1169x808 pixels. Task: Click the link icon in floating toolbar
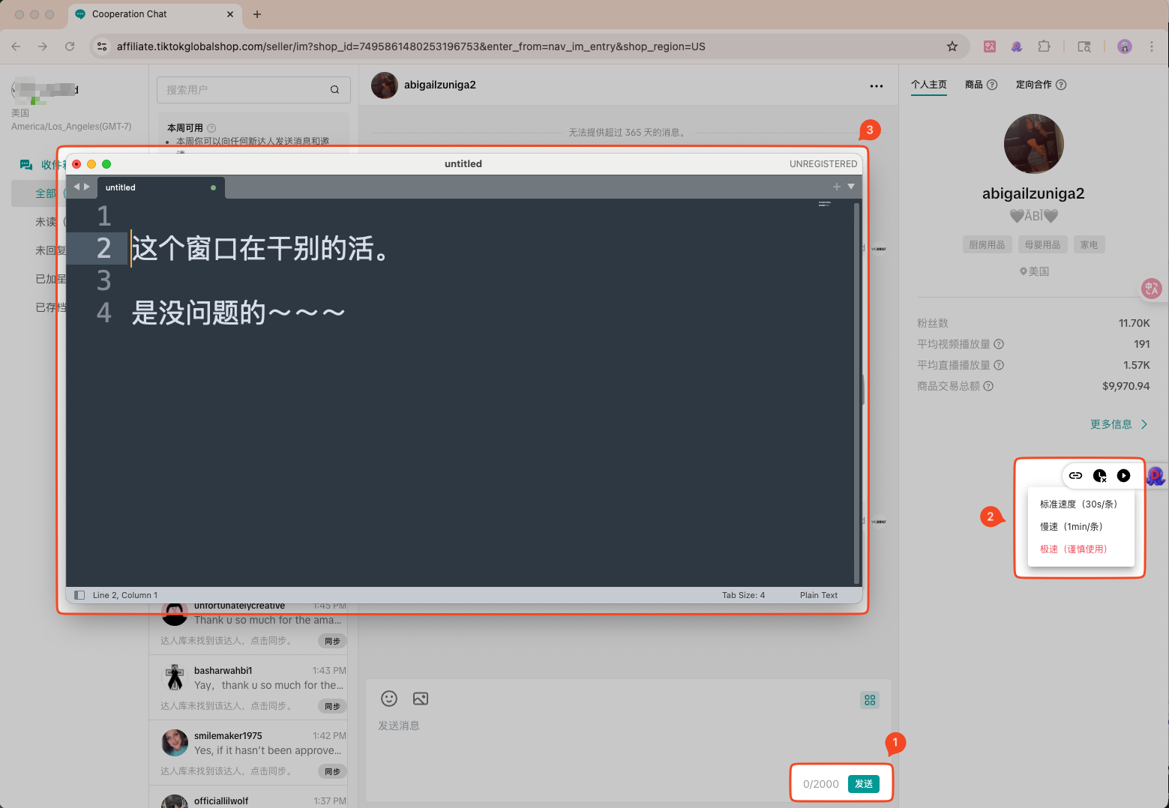(x=1075, y=475)
